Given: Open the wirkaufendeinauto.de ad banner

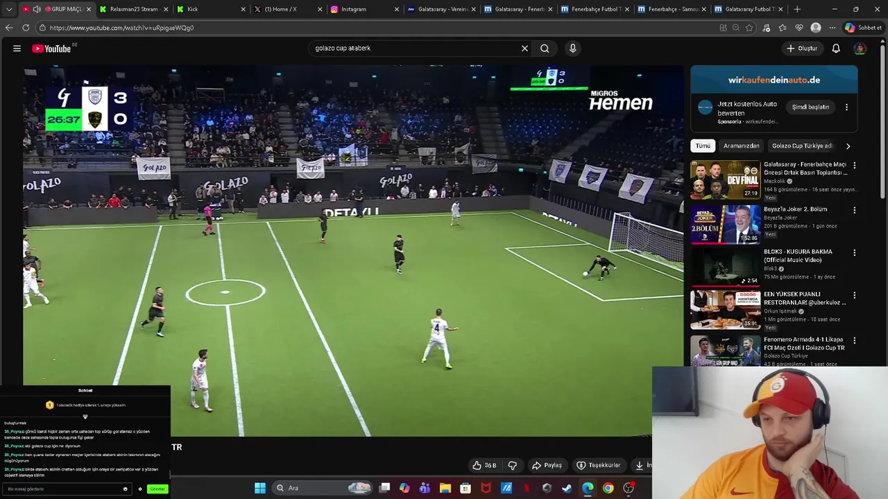Looking at the screenshot, I should (x=774, y=80).
